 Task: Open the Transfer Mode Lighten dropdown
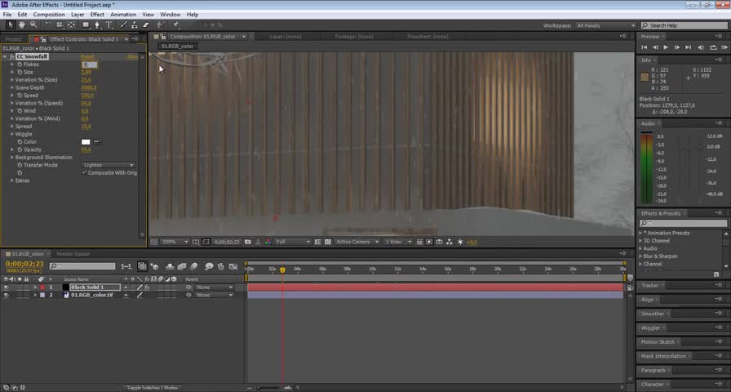tap(109, 165)
